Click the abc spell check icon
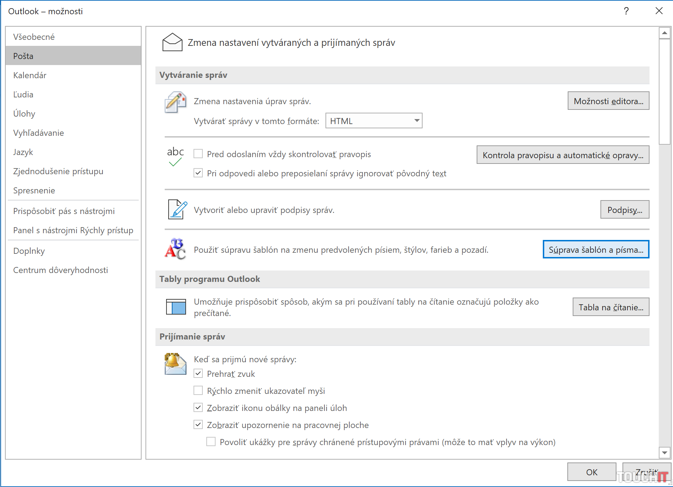The image size is (673, 487). tap(175, 156)
